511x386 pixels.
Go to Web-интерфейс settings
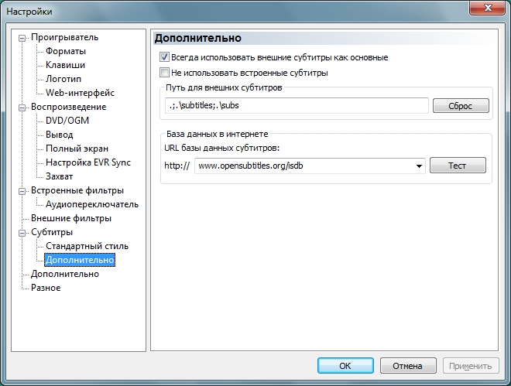[80, 93]
